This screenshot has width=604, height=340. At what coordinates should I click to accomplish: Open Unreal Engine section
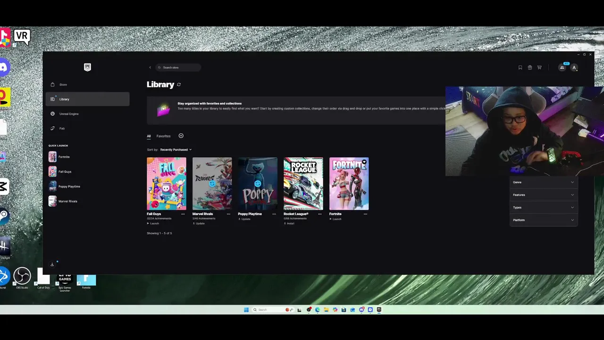88,114
